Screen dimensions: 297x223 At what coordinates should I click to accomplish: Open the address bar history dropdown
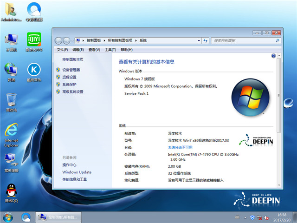[199, 40]
